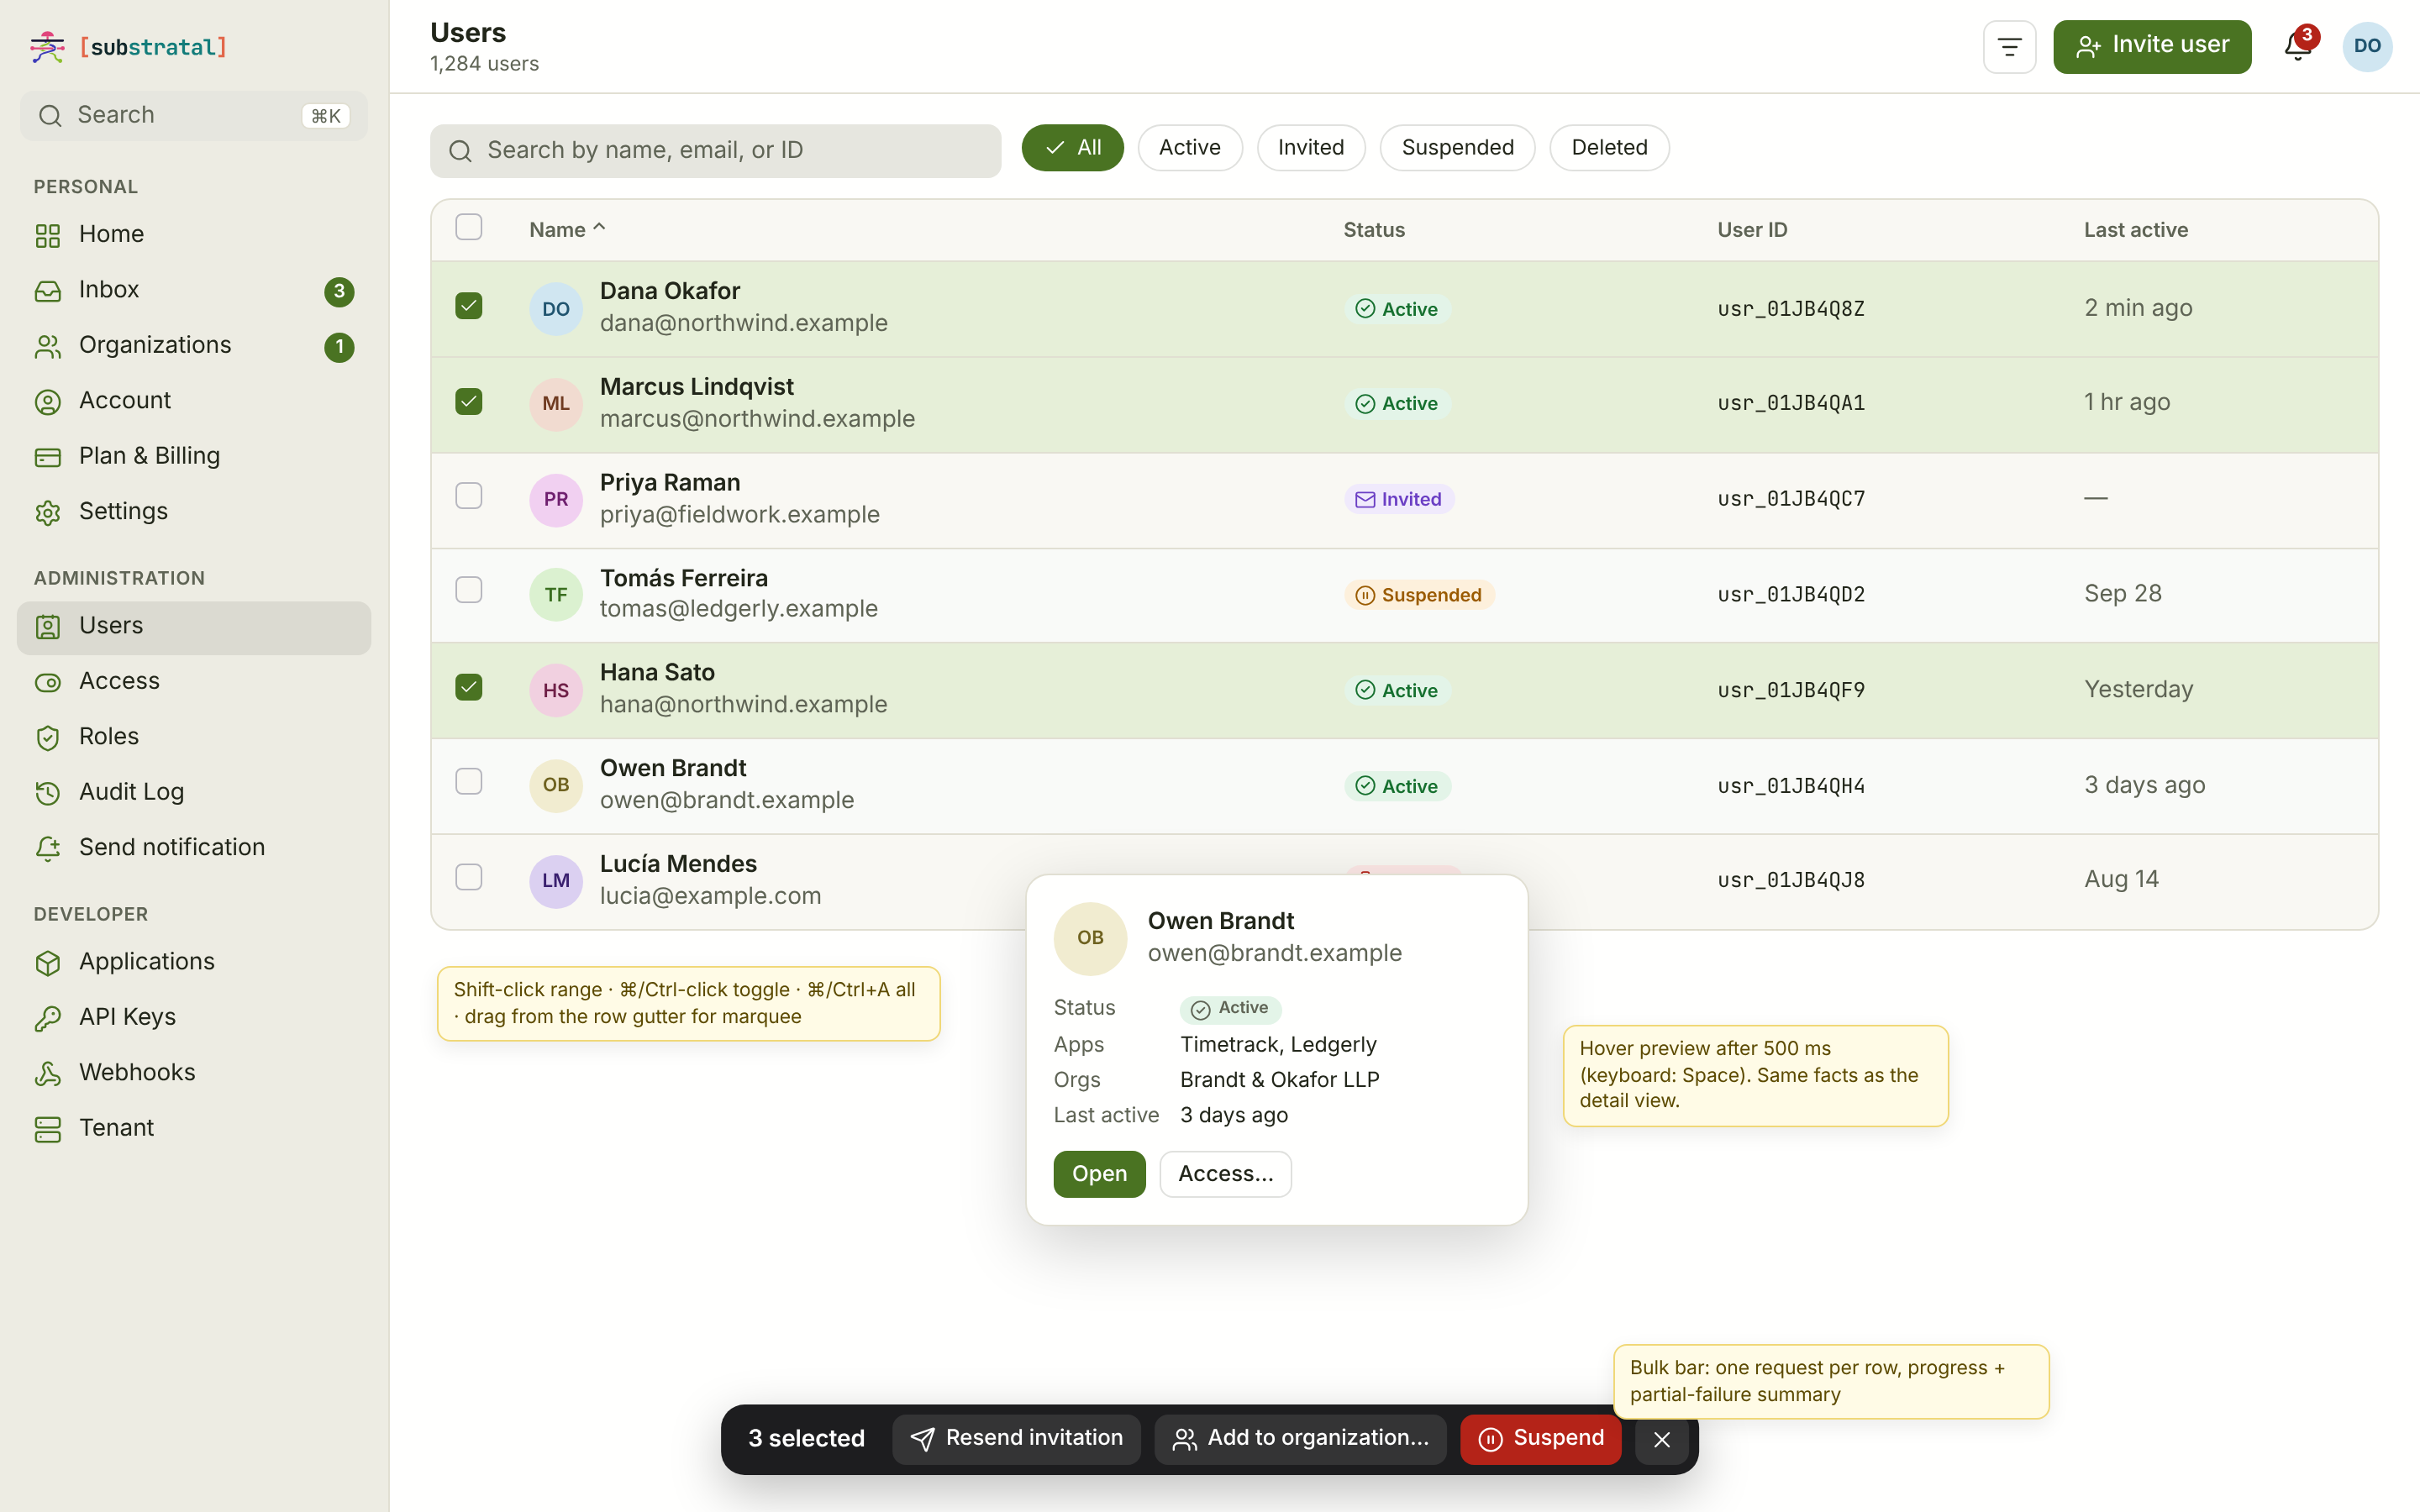The width and height of the screenshot is (2420, 1512).
Task: Uncheck Hana Sato's row checkbox
Action: click(468, 687)
